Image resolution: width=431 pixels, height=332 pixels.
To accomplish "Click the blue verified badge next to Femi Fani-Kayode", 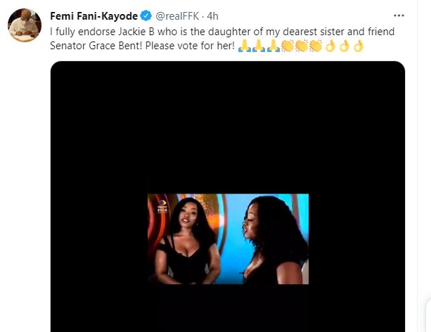I will [x=146, y=15].
